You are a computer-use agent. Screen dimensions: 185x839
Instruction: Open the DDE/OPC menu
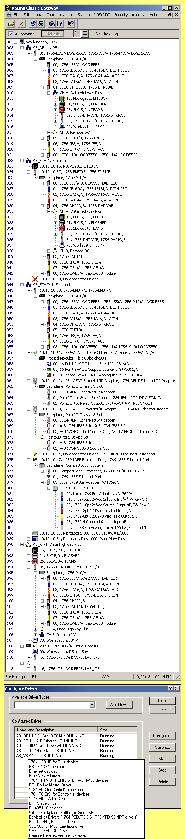coord(101,15)
